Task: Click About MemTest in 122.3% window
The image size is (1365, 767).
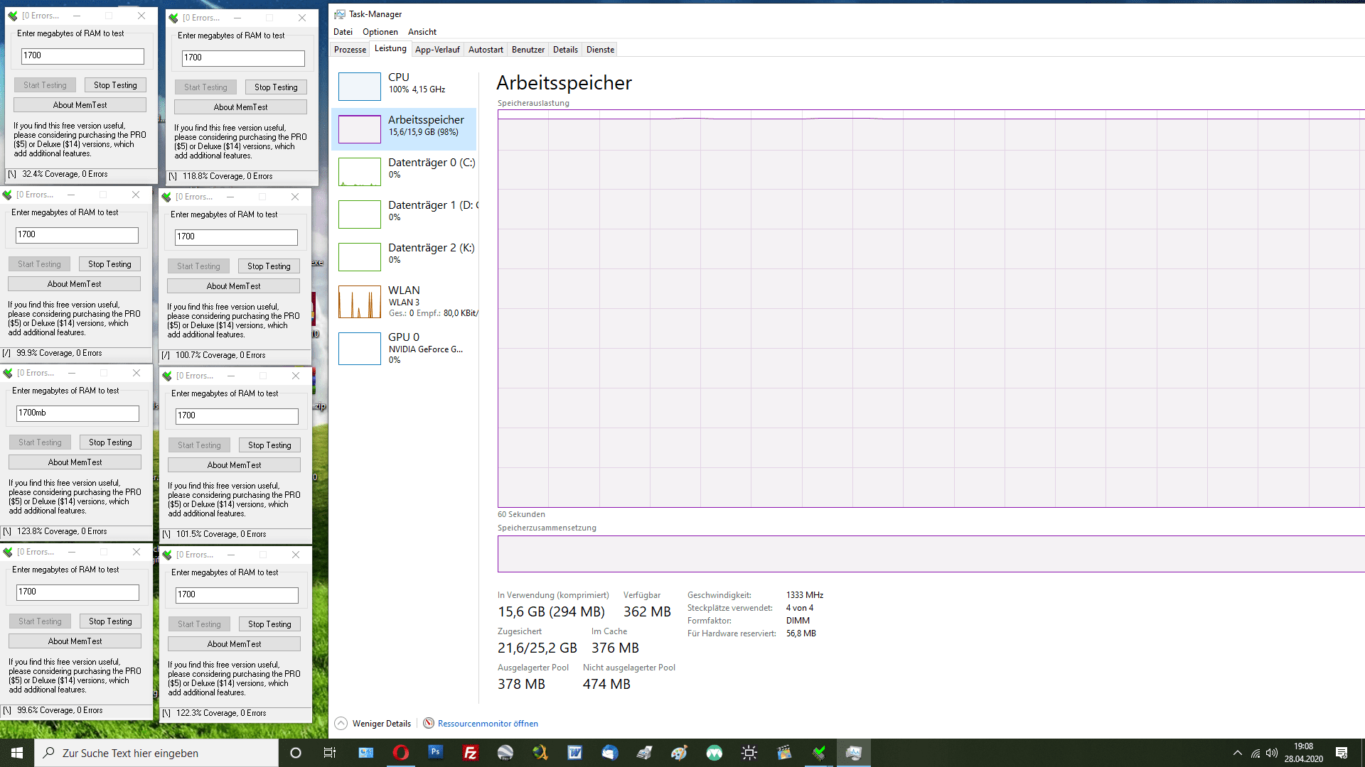Action: coord(234,644)
